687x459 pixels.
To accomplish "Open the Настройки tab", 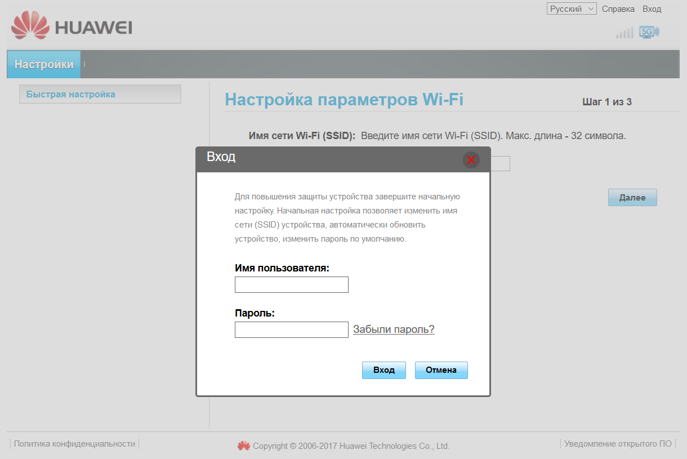I will [44, 64].
